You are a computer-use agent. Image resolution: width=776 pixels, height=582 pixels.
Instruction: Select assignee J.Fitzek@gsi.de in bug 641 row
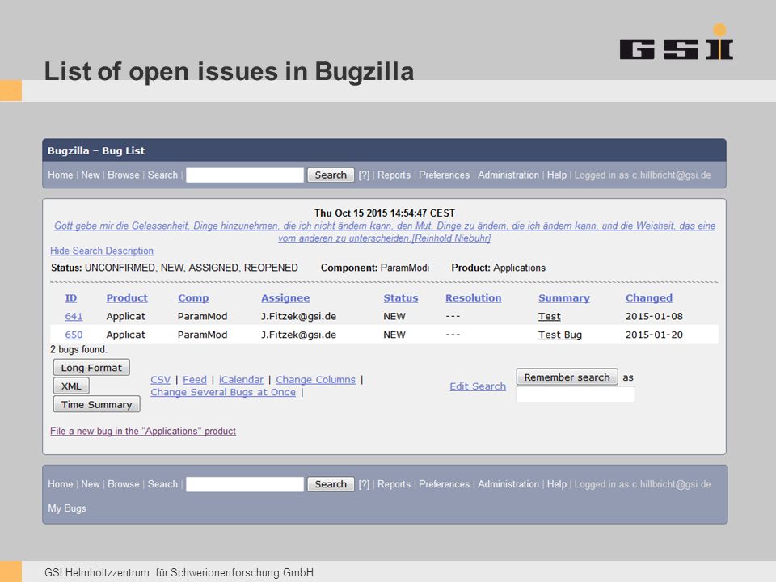pyautogui.click(x=298, y=316)
